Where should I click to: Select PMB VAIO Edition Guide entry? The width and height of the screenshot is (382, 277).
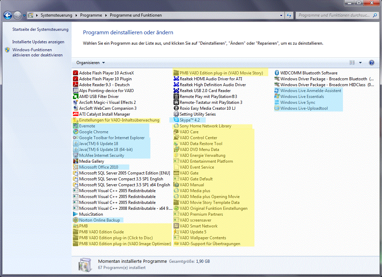tap(99, 232)
